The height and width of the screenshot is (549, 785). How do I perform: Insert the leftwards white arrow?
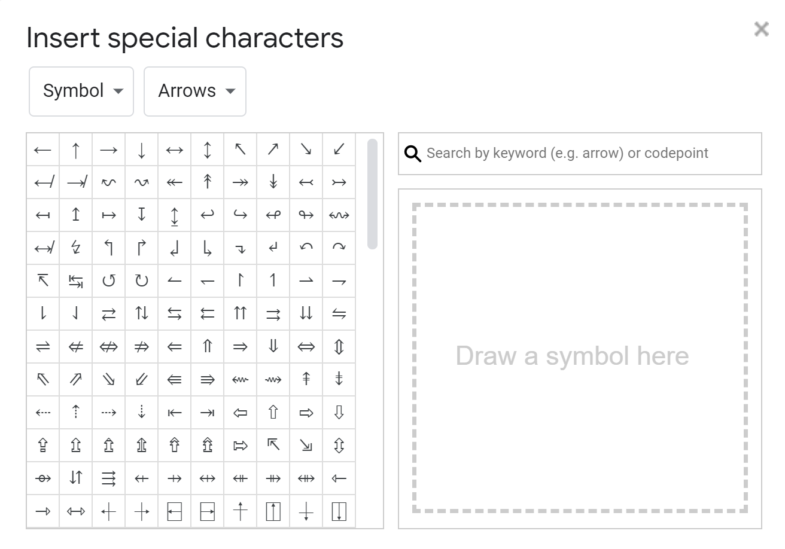pos(241,412)
